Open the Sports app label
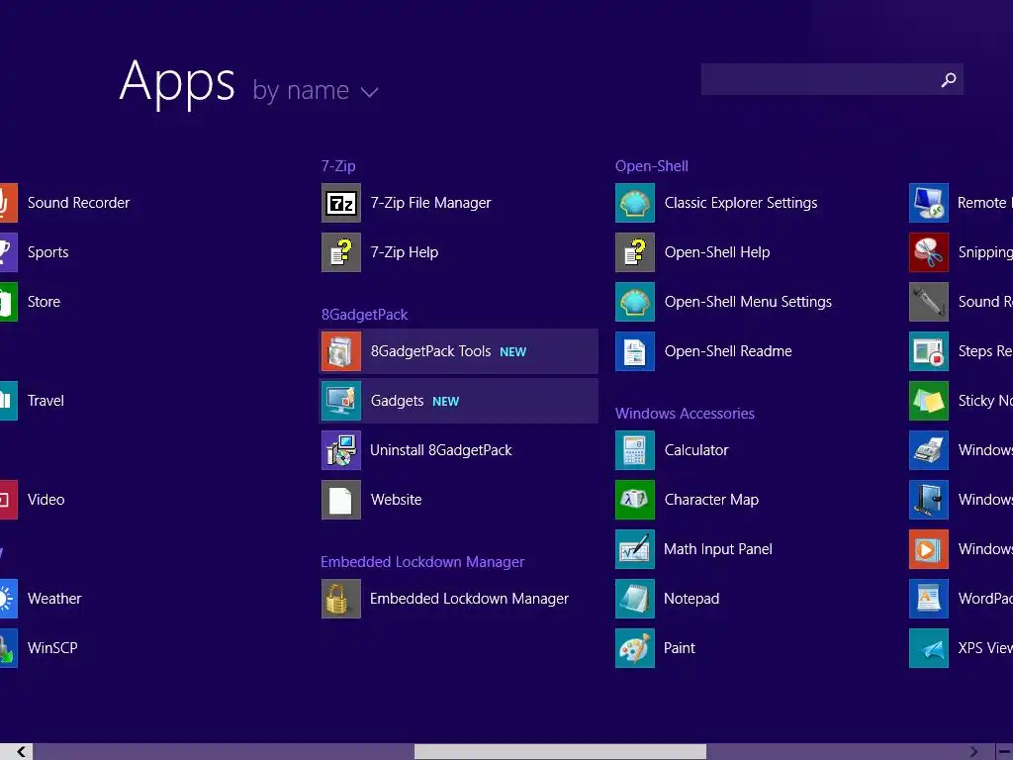Viewport: 1013px width, 760px height. [x=47, y=252]
